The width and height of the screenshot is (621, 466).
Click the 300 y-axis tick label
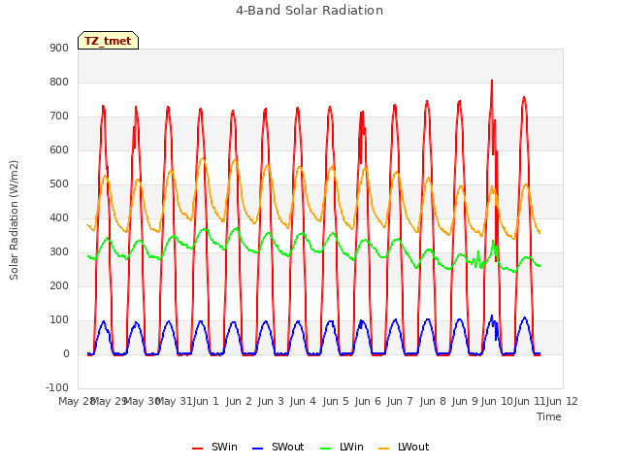59,252
